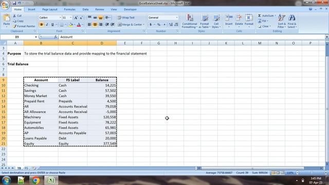Image resolution: width=329 pixels, height=185 pixels.
Task: Open Cell Styles gallery
Action: 216,21
